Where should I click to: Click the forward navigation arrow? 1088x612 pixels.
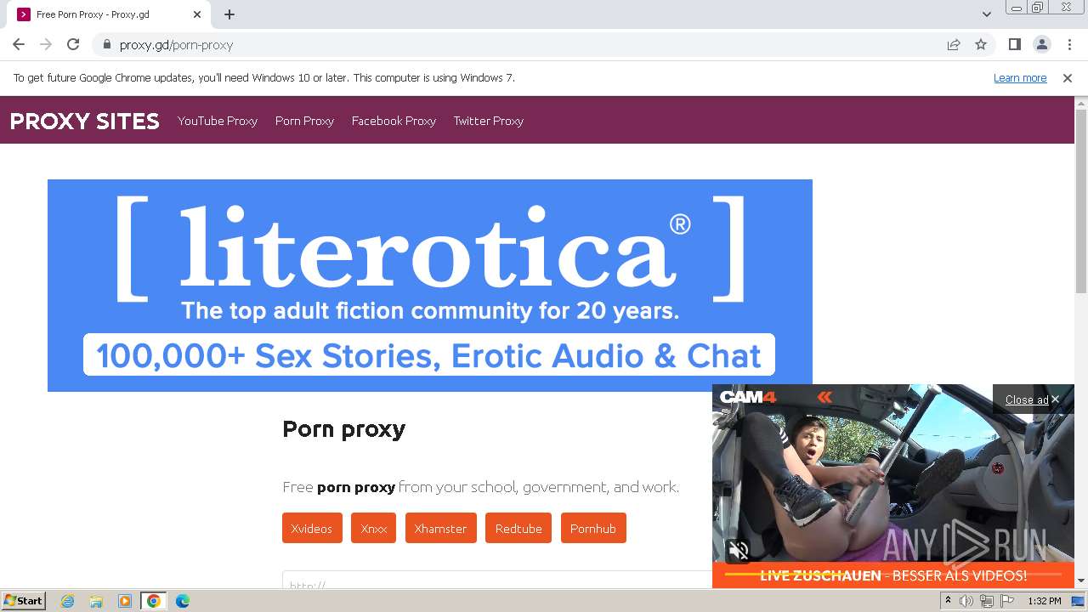(x=46, y=44)
